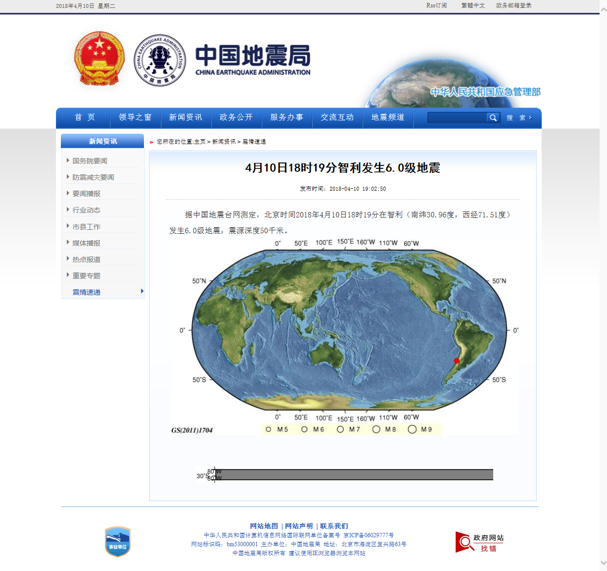This screenshot has width=607, height=571.
Task: Click the search magnifier icon
Action: pos(493,117)
